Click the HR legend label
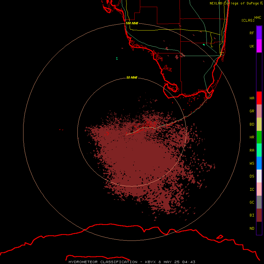Screen dimensions: 264x264 click(252, 137)
